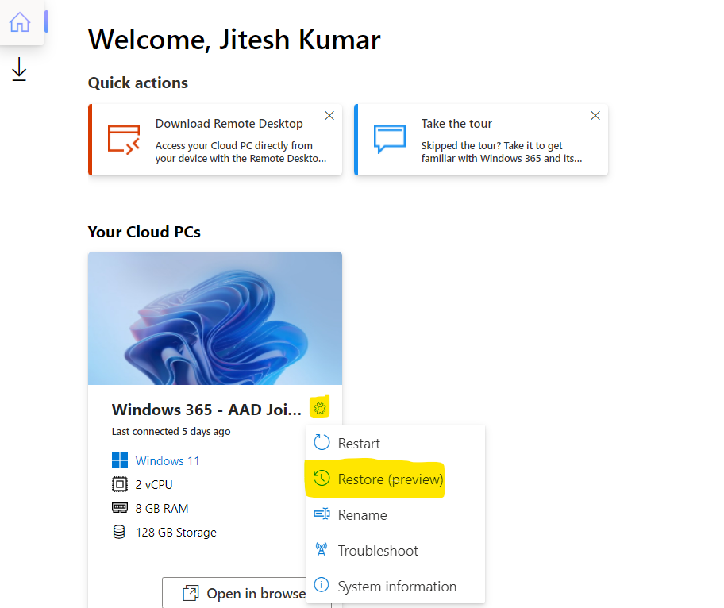Click the Troubleshoot antenna icon
Image resolution: width=724 pixels, height=608 pixels.
coord(322,549)
